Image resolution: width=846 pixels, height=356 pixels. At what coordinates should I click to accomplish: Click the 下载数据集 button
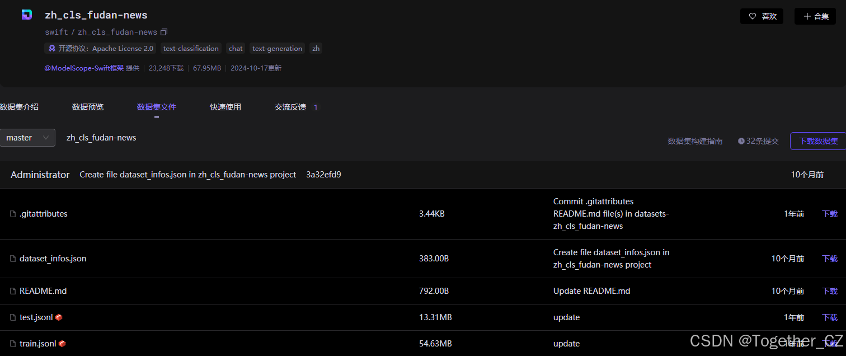818,141
